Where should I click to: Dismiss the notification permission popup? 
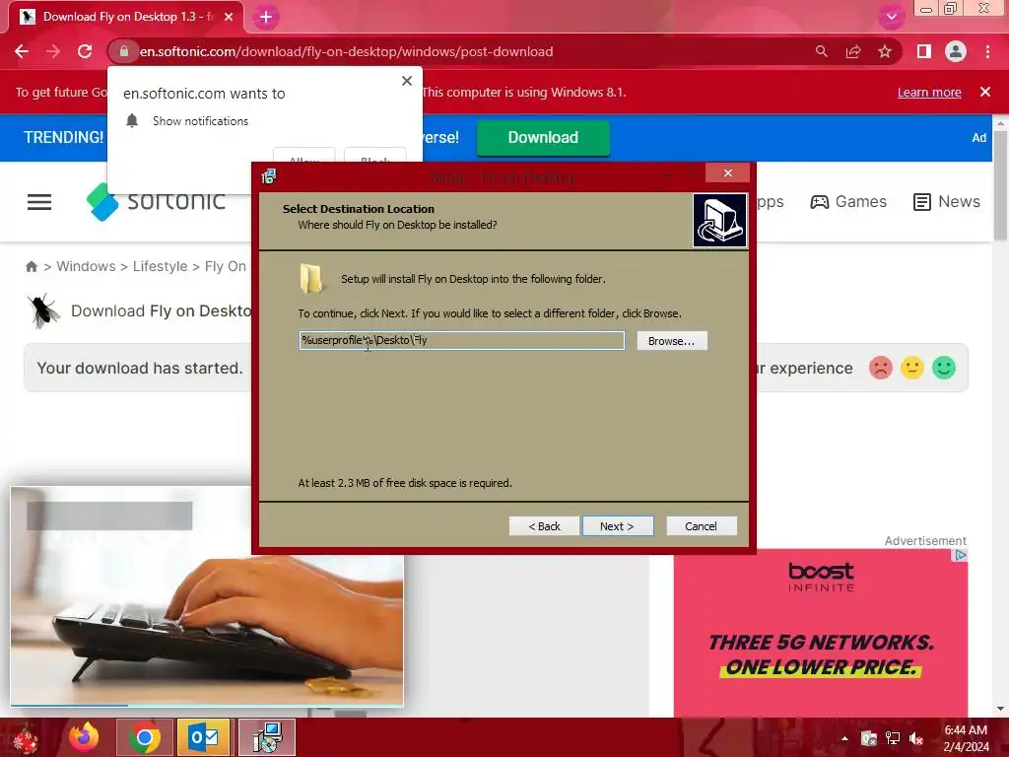click(x=407, y=81)
